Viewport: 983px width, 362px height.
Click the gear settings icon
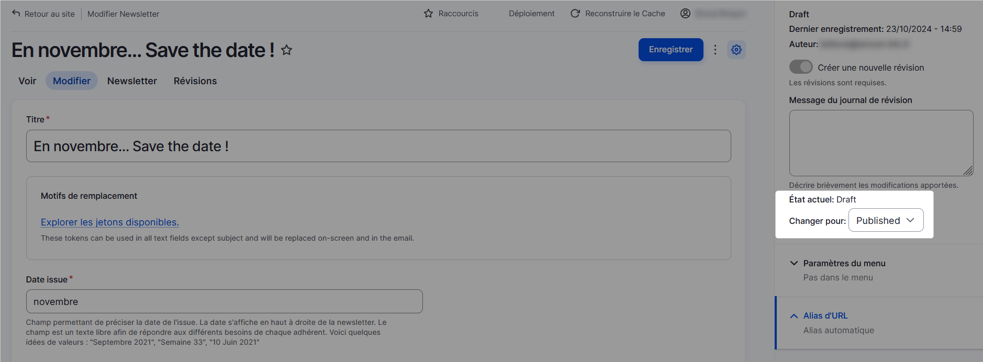click(736, 50)
